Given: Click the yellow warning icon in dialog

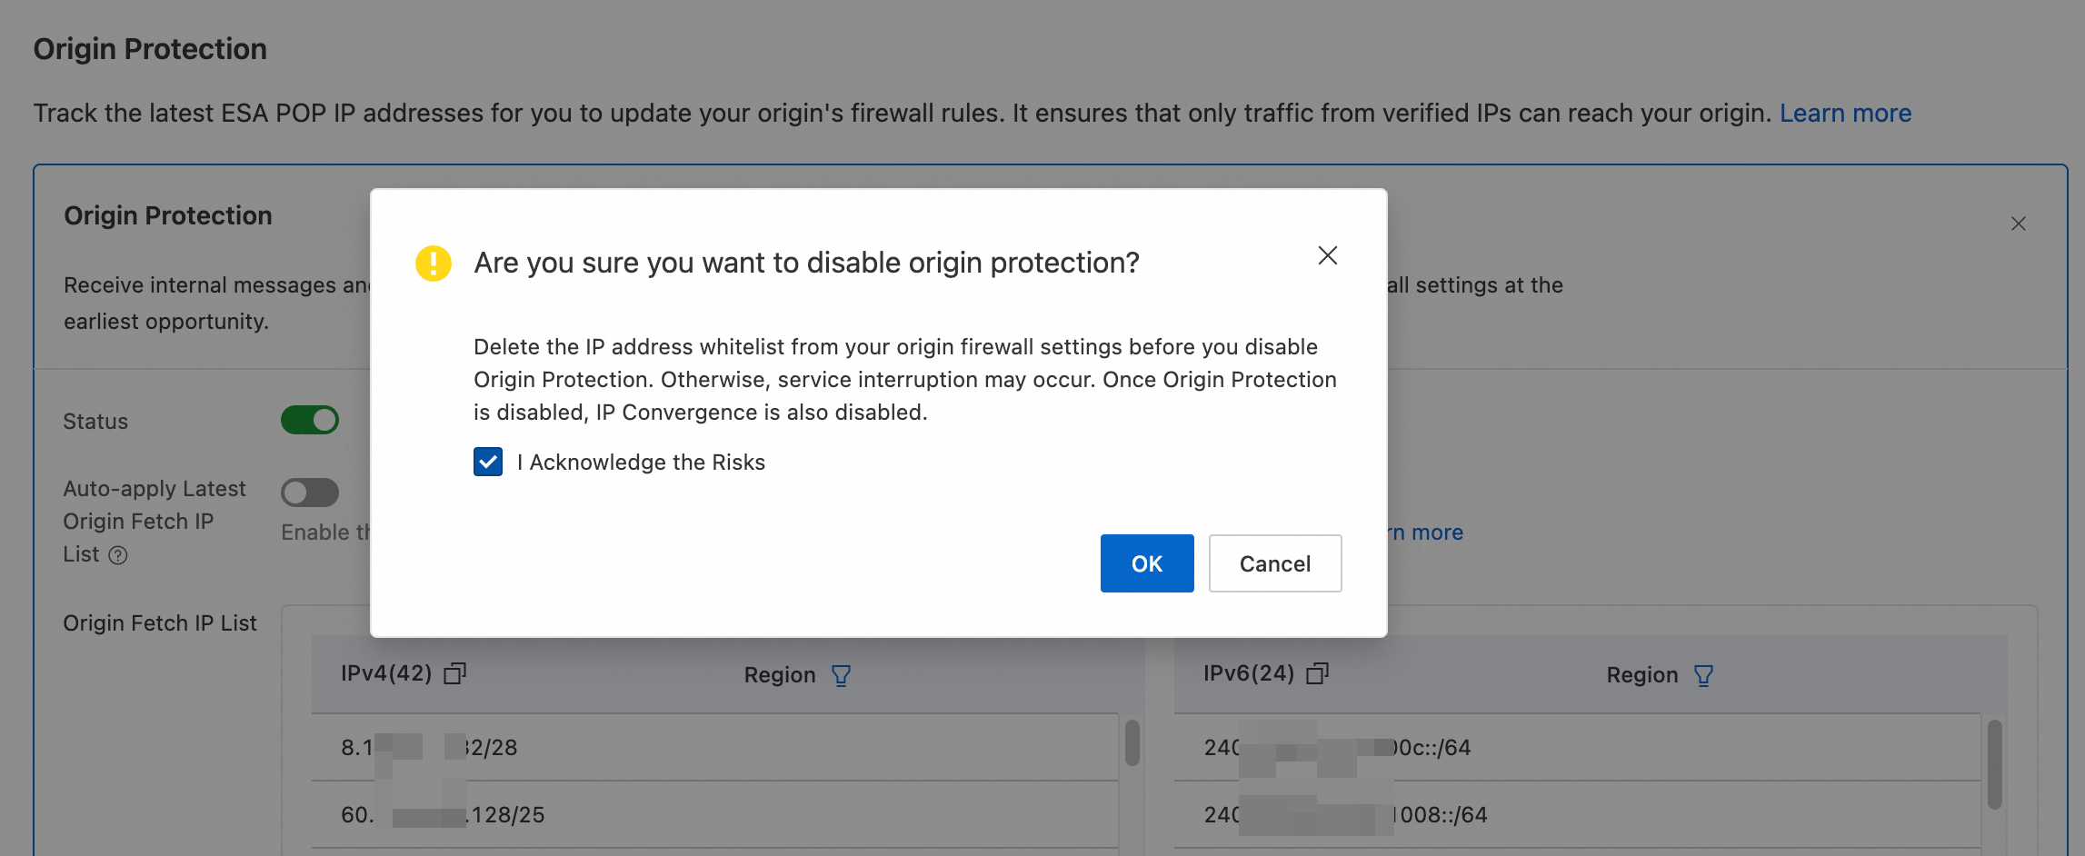Looking at the screenshot, I should pyautogui.click(x=434, y=264).
